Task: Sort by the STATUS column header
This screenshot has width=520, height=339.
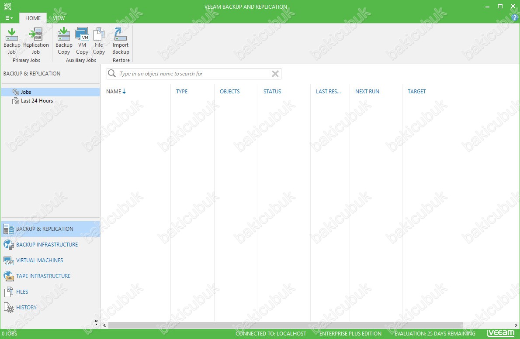Action: tap(272, 91)
